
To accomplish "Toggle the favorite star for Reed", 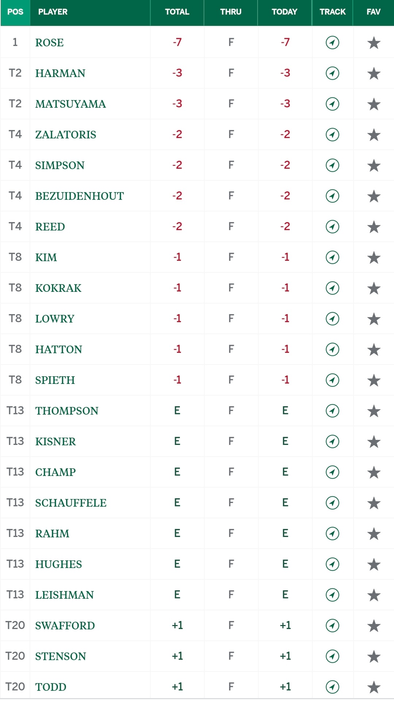I will 374,227.
